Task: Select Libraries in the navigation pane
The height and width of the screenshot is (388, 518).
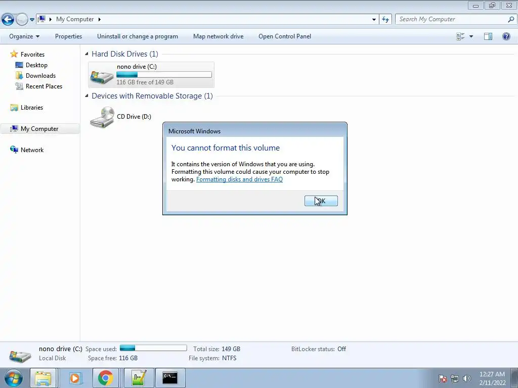Action: (32, 108)
